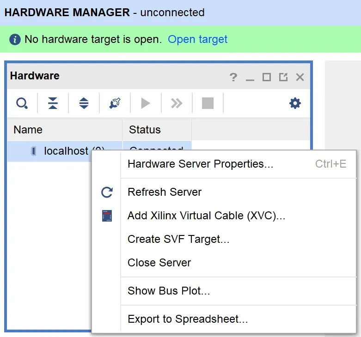Choose Close Server from context menu
Screen dimensions: 361x337
click(159, 263)
